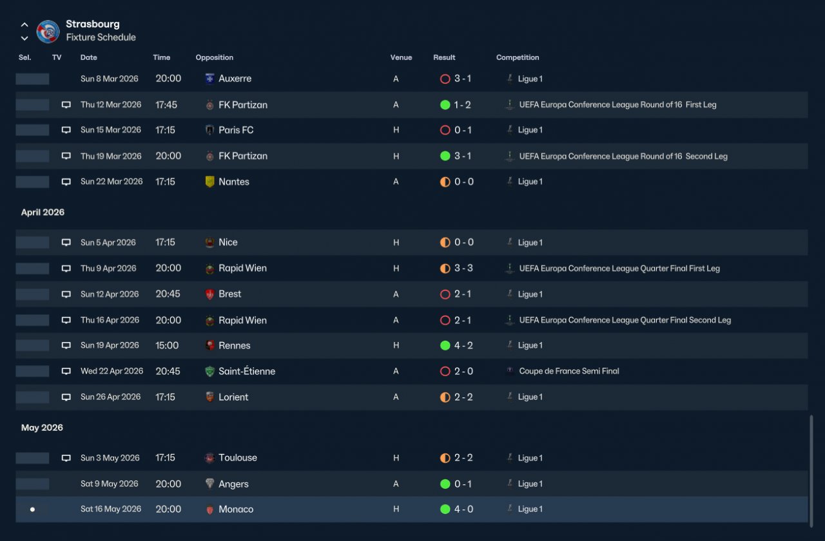This screenshot has width=825, height=541.
Task: Click the Strasbourg club badge icon
Action: pyautogui.click(x=48, y=32)
